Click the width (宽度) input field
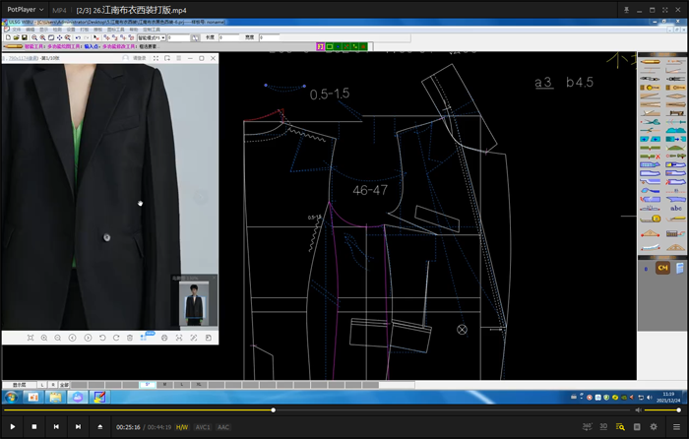This screenshot has height=439, width=689. click(270, 37)
